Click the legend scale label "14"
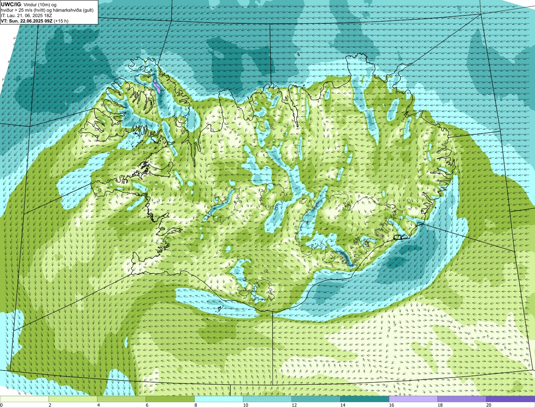The height and width of the screenshot is (408, 535). click(x=343, y=405)
